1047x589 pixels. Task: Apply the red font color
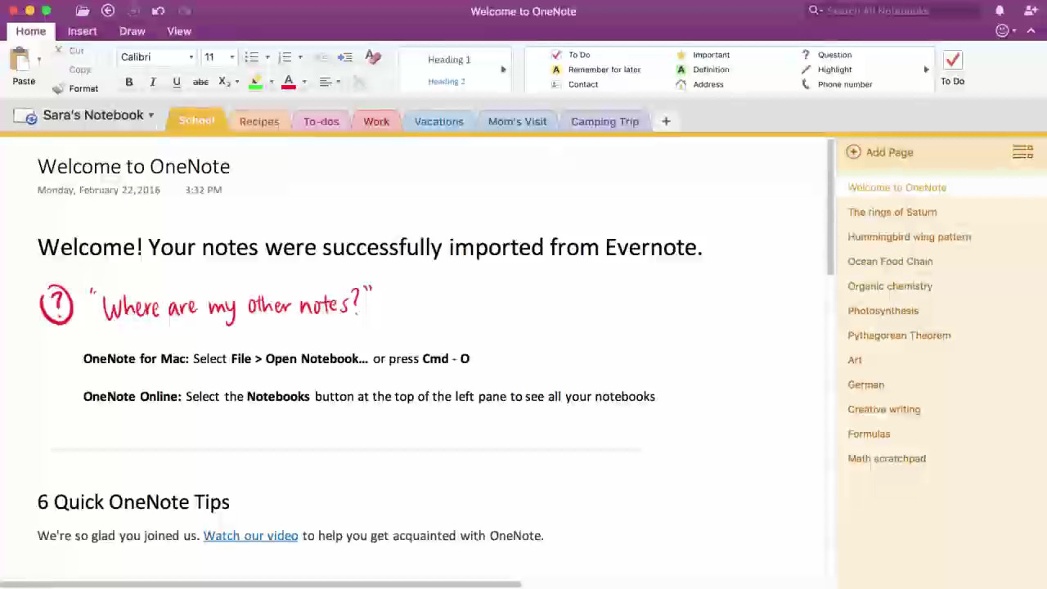289,82
